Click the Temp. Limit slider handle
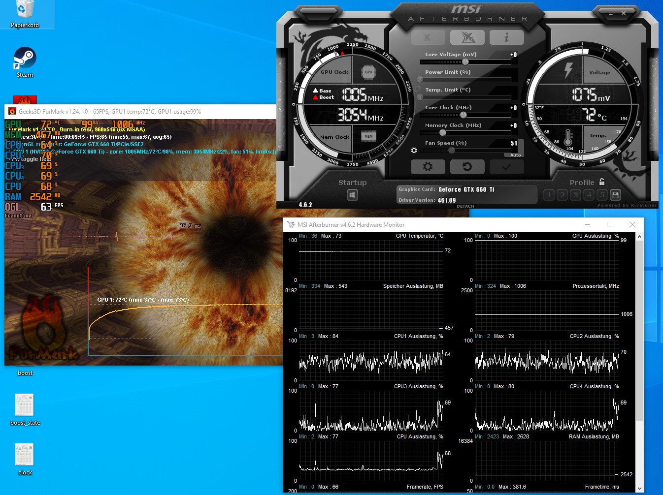This screenshot has width=663, height=495. tap(420, 97)
